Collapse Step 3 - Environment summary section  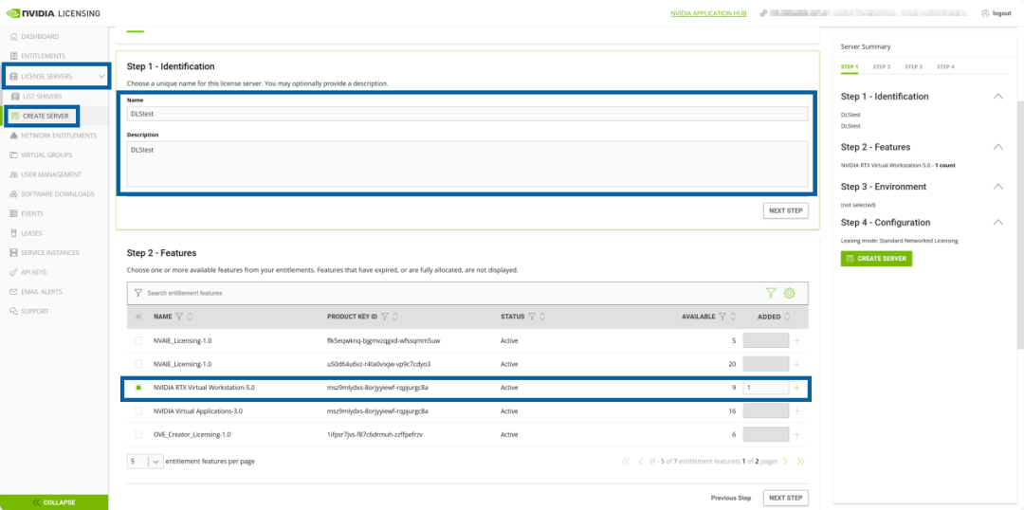pos(997,186)
